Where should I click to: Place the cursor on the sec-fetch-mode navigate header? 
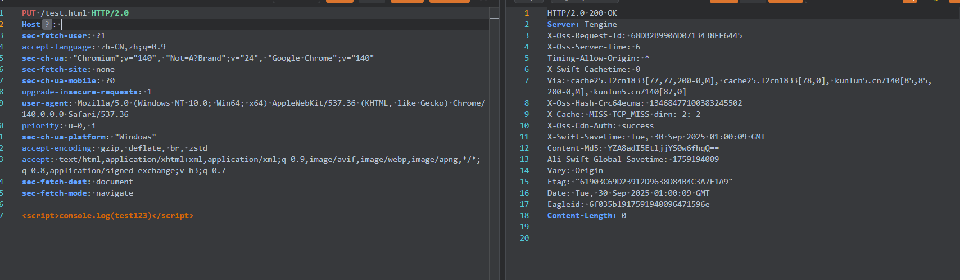click(77, 193)
